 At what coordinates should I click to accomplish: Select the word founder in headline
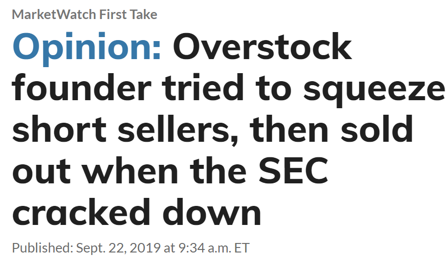(82, 87)
